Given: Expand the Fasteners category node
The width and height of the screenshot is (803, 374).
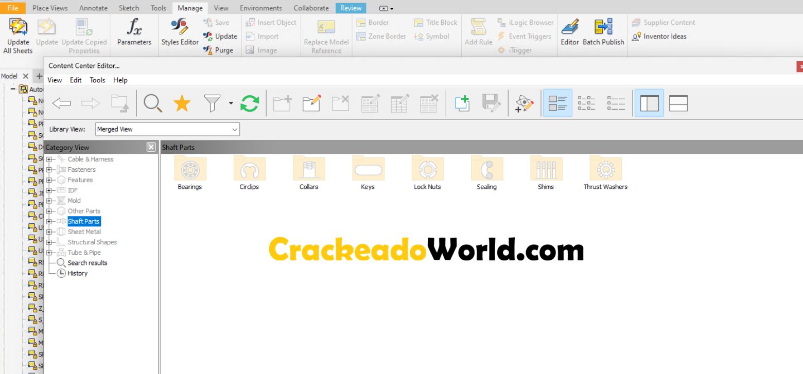Looking at the screenshot, I should (49, 170).
